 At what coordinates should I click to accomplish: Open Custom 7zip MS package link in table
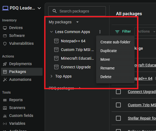coord(142,105)
